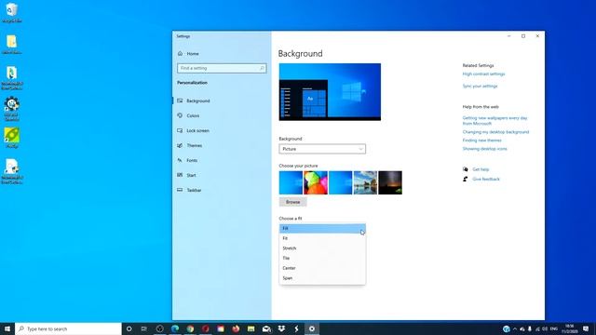596x335 pixels.
Task: Pick the colorful umbrellas wallpaper thumbnail
Action: click(x=316, y=182)
